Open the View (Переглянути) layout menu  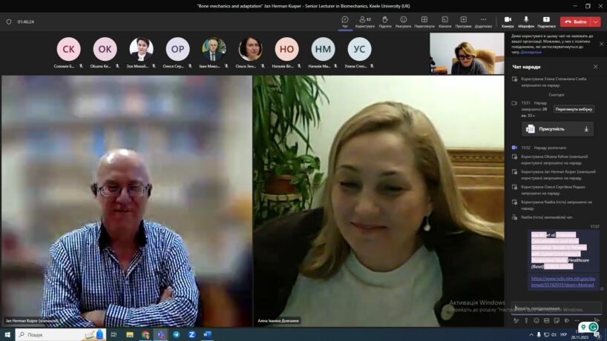point(424,21)
